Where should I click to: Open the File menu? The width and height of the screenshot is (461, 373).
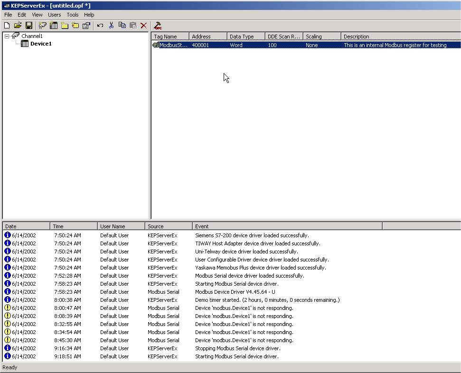click(x=8, y=15)
